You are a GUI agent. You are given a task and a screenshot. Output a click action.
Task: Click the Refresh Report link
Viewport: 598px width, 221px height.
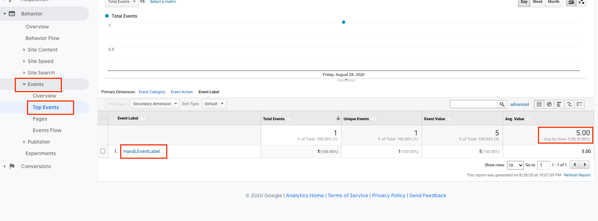pos(577,175)
